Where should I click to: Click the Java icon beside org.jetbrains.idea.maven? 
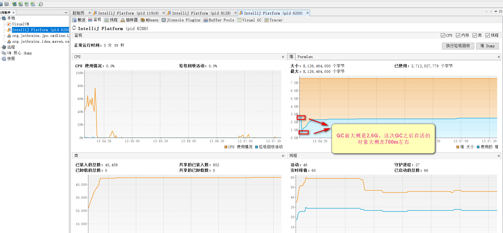pyautogui.click(x=9, y=41)
